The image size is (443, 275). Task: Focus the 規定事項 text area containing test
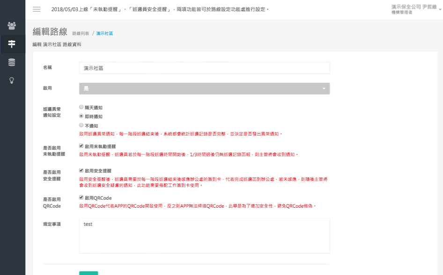pos(204,235)
